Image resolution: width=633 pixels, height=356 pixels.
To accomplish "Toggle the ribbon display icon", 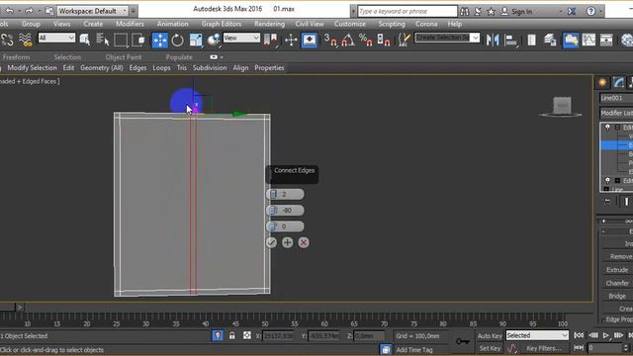I will [x=571, y=40].
